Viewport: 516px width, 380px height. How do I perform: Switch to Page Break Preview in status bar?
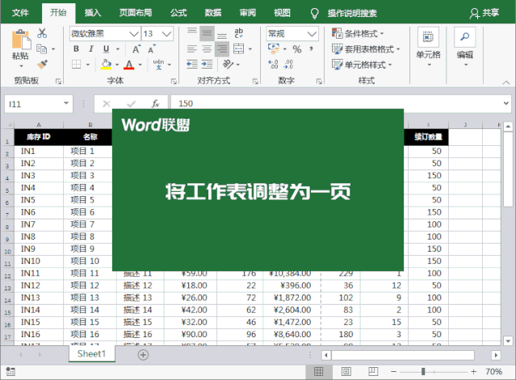(373, 372)
